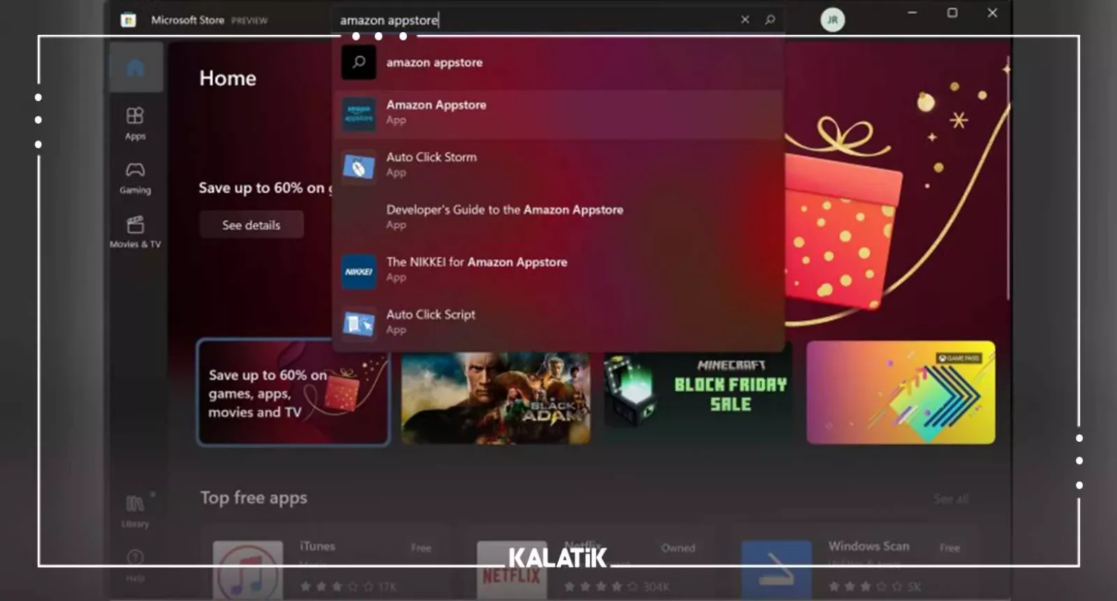Close the Microsoft Store window
This screenshot has height=601, width=1117.
click(992, 13)
